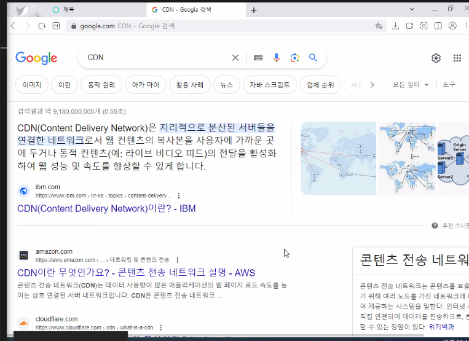Click the lock icon in address bar
This screenshot has height=341, width=469.
click(x=74, y=26)
